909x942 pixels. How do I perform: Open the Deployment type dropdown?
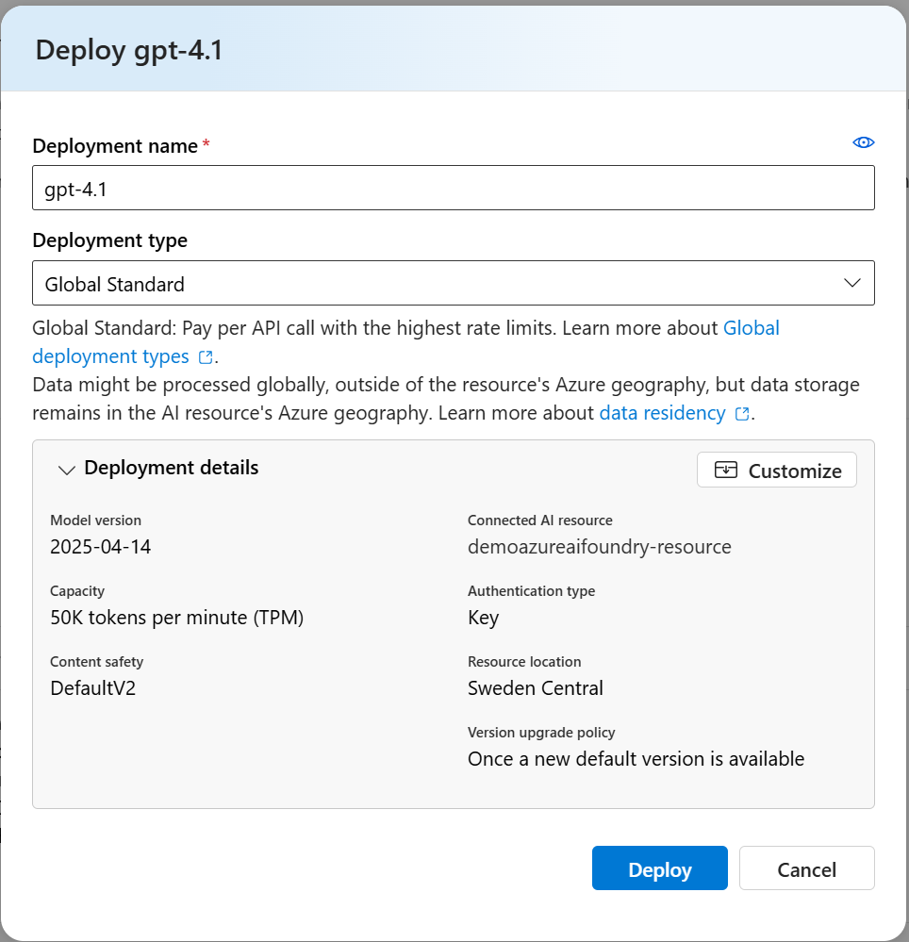point(453,283)
